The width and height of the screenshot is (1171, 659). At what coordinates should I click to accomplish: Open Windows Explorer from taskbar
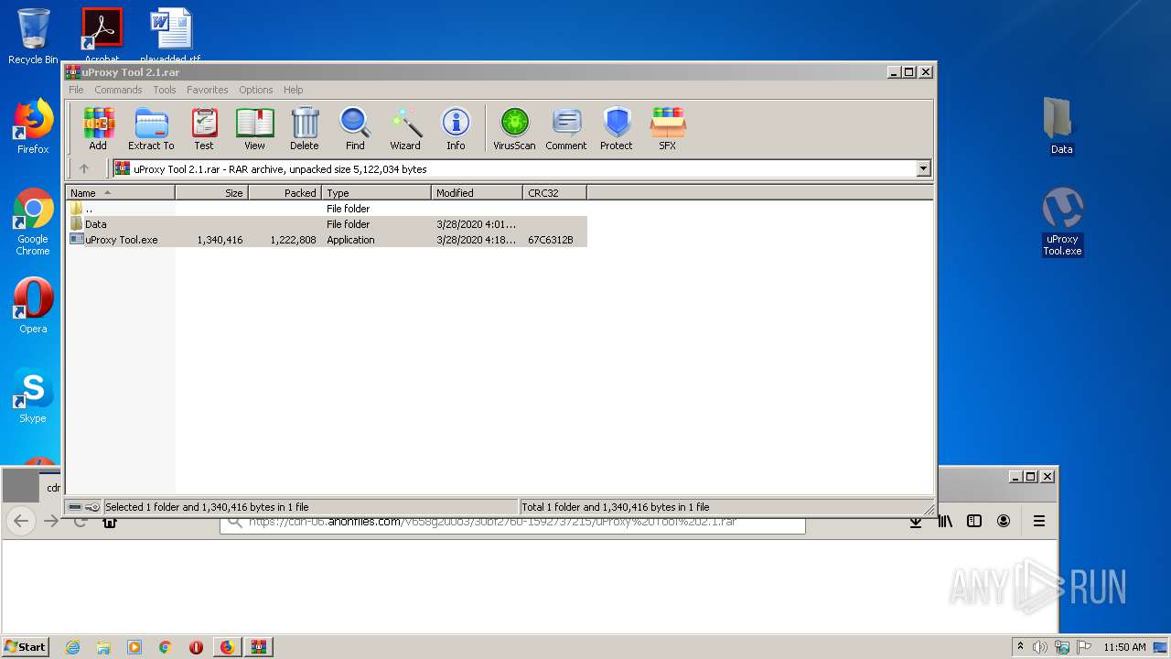point(103,647)
